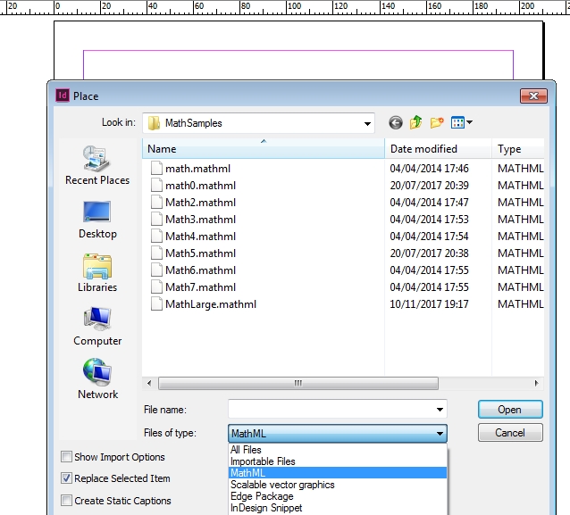
Task: Enable Create Static Captions checkbox
Action: 66,501
